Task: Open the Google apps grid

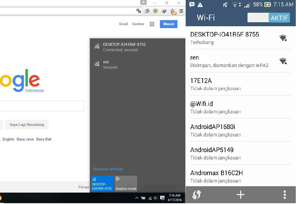Action: point(152,24)
